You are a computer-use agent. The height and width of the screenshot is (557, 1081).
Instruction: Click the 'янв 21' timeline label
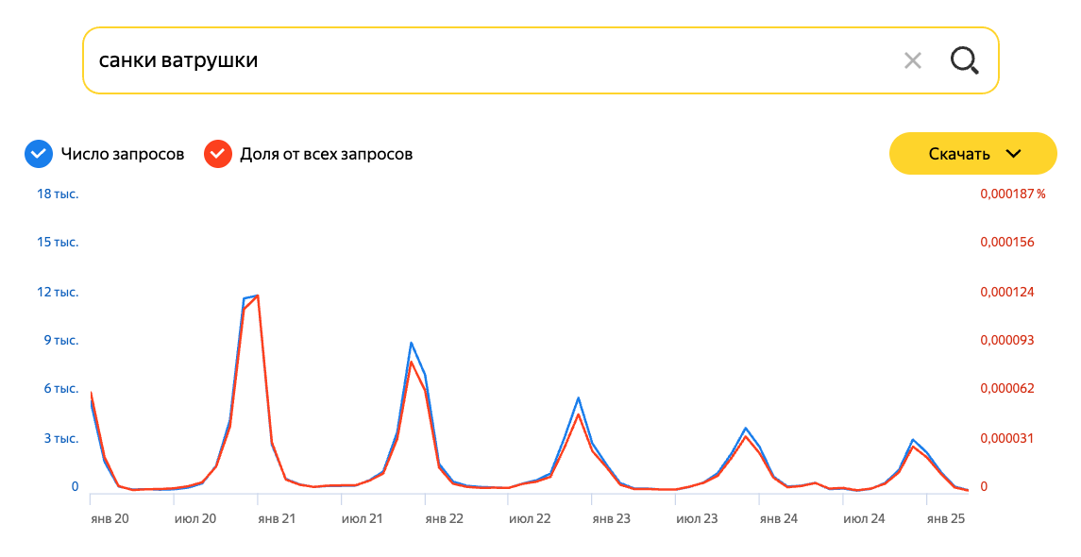click(x=277, y=518)
